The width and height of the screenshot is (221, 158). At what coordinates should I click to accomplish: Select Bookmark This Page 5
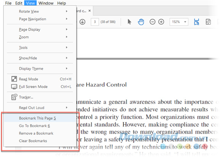(40, 118)
